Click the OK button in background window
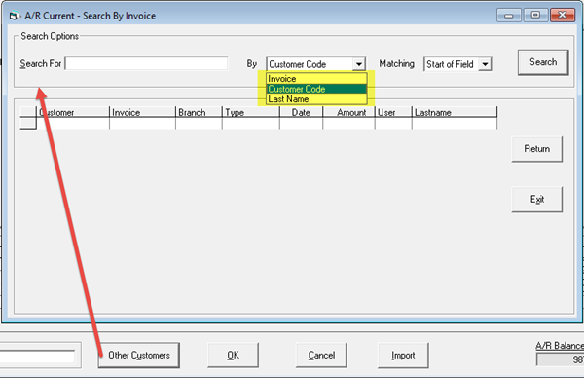Viewport: 584px width, 378px height. [x=234, y=356]
